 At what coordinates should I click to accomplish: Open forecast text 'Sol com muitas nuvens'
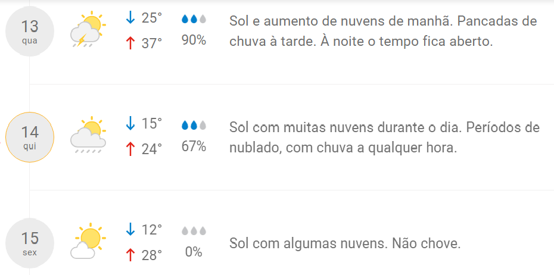click(384, 137)
